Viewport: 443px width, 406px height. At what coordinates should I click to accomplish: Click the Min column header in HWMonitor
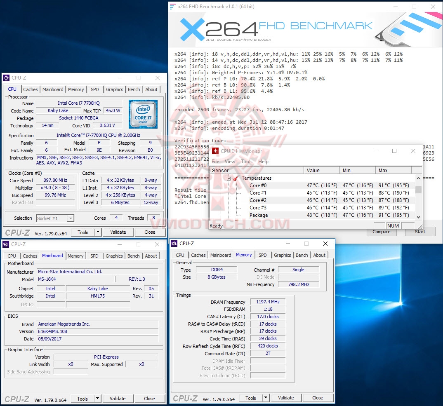click(x=358, y=171)
